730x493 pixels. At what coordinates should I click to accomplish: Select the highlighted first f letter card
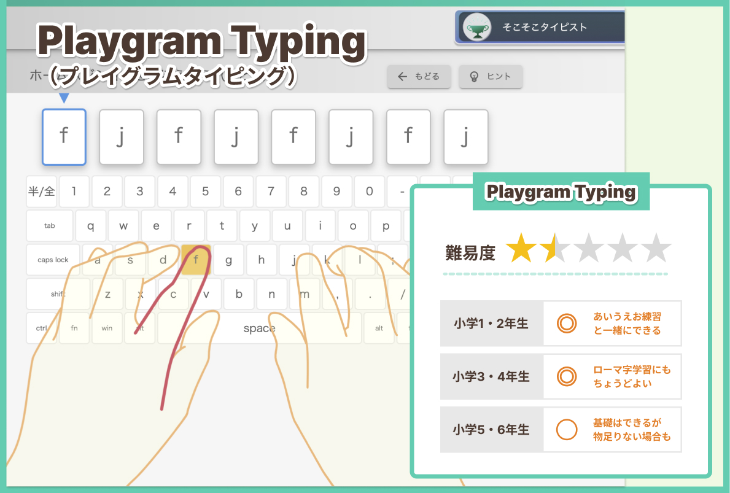pyautogui.click(x=64, y=137)
